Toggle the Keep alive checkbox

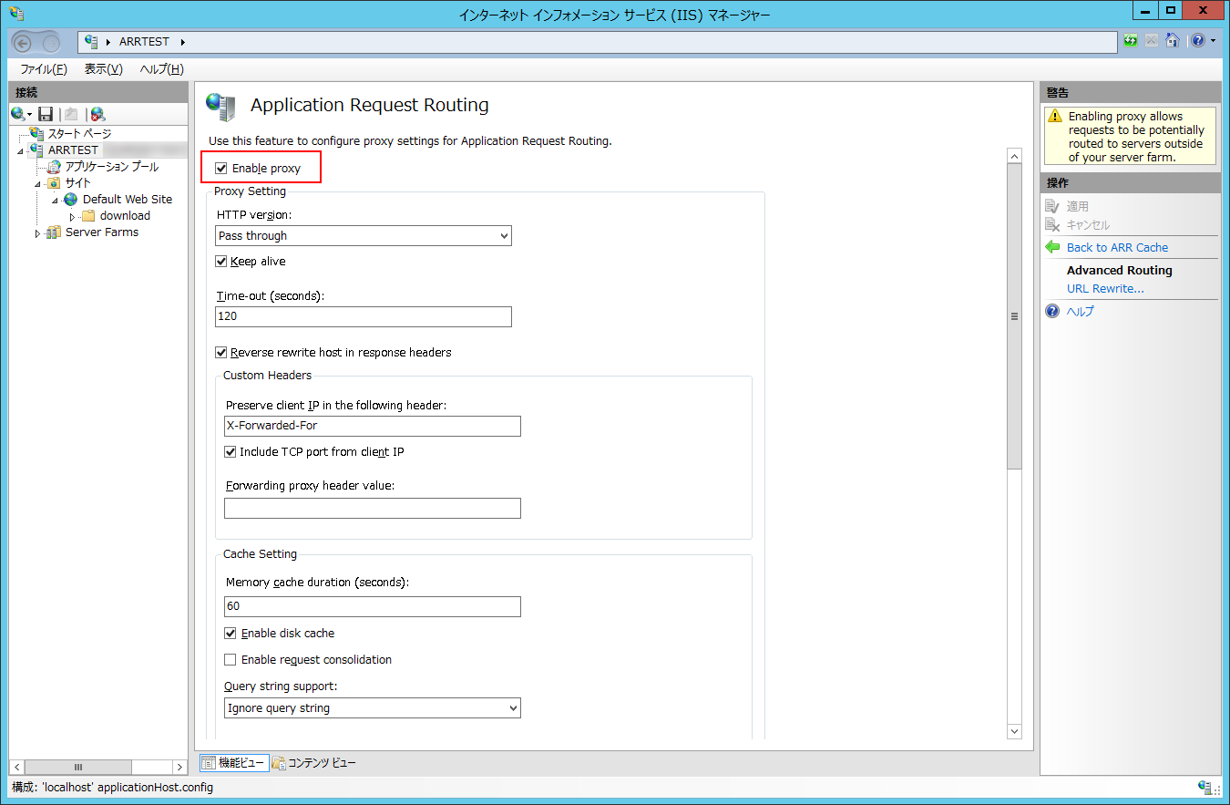[221, 262]
